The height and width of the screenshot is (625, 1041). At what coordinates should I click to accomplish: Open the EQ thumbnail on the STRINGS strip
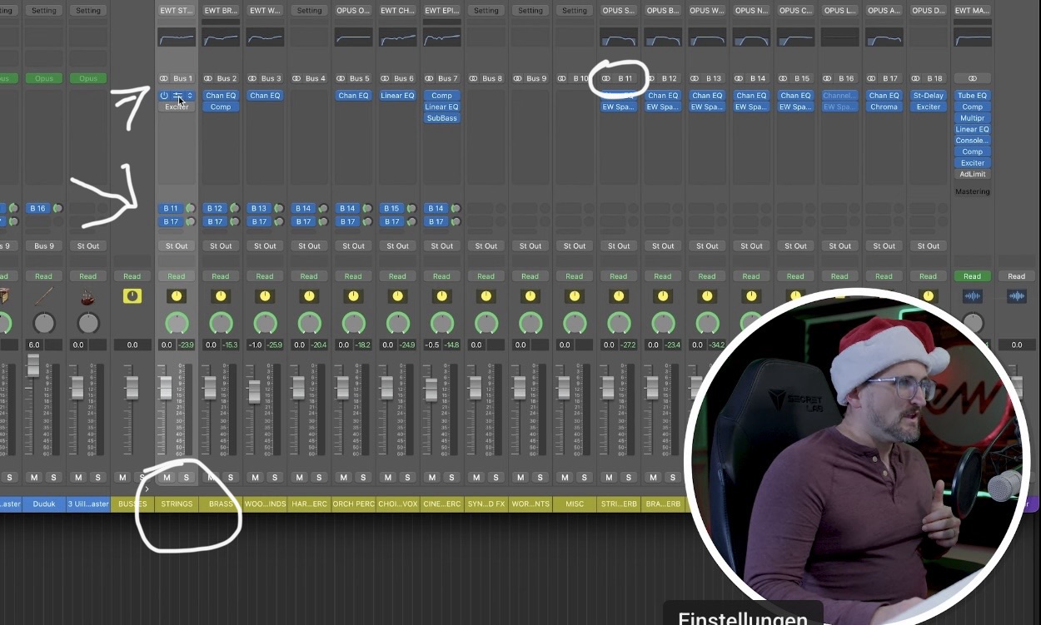click(x=177, y=37)
